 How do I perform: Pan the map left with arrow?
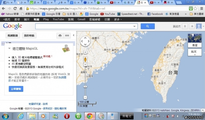[x=82, y=41]
